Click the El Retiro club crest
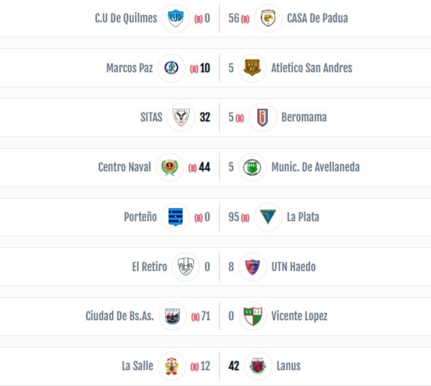The image size is (431, 386). (185, 267)
